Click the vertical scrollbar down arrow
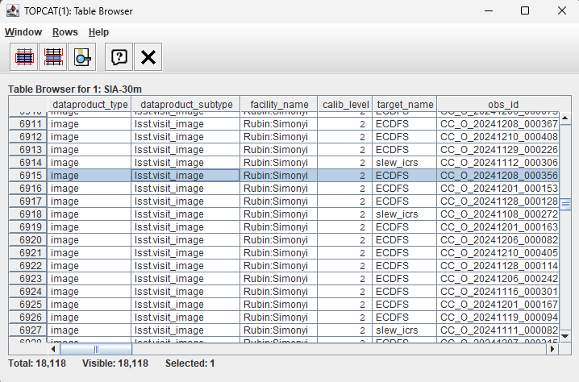This screenshot has height=382, width=579. (565, 336)
